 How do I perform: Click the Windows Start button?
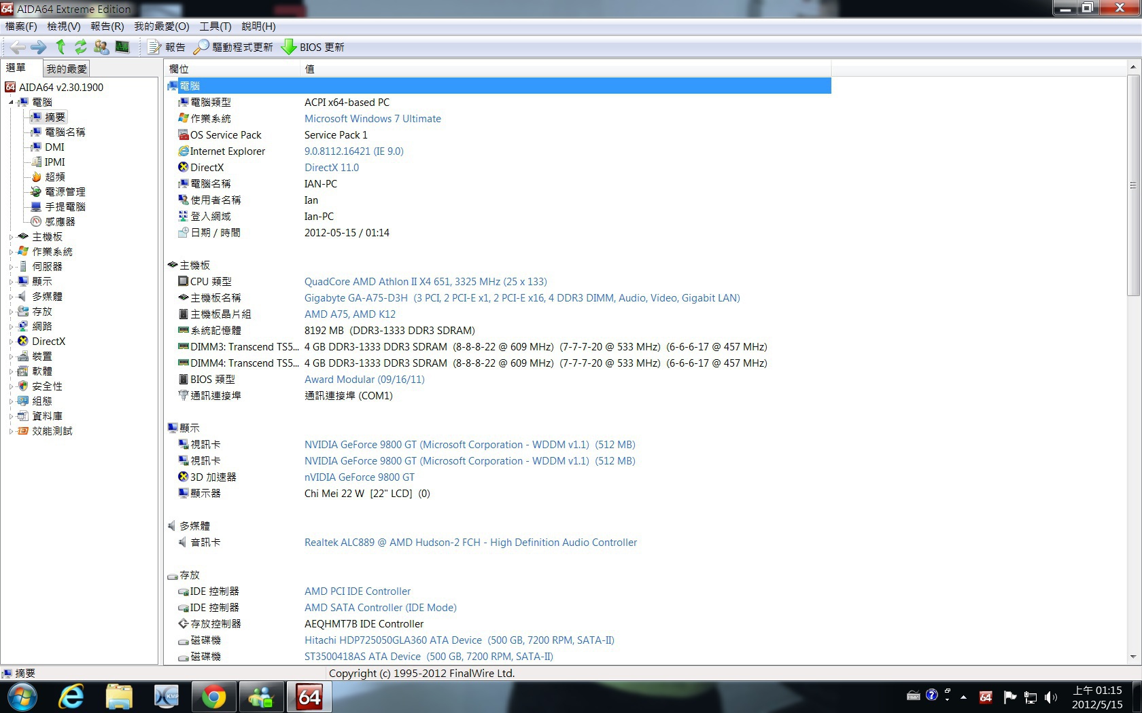pos(22,697)
